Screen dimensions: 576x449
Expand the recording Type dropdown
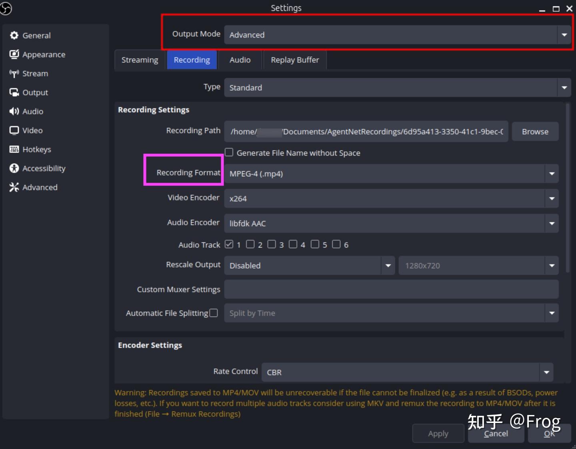pyautogui.click(x=398, y=88)
